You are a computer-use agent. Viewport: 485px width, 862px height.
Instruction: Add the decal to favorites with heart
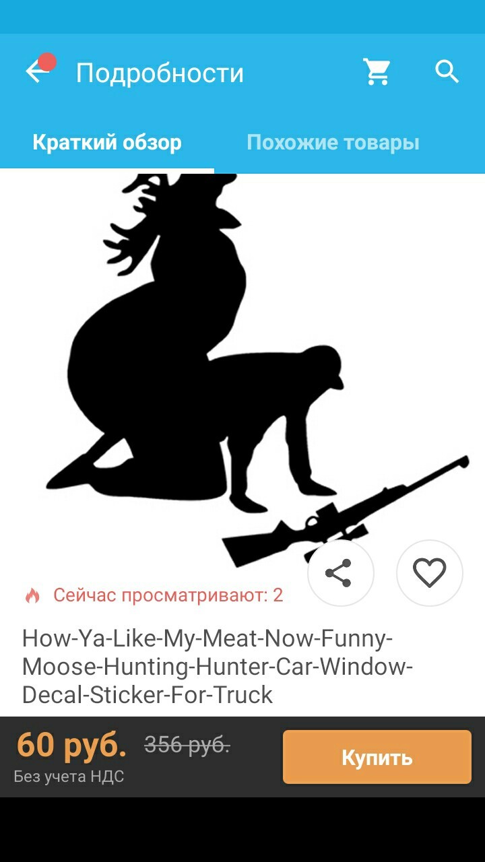point(430,573)
